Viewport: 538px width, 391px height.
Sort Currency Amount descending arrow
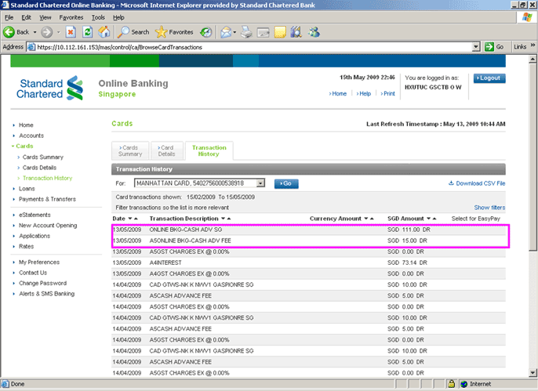pos(366,219)
